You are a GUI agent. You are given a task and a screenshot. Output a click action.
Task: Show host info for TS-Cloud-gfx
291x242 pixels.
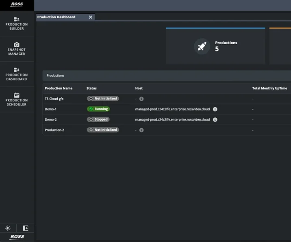[141, 99]
